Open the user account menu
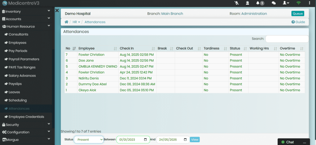 (286, 3)
